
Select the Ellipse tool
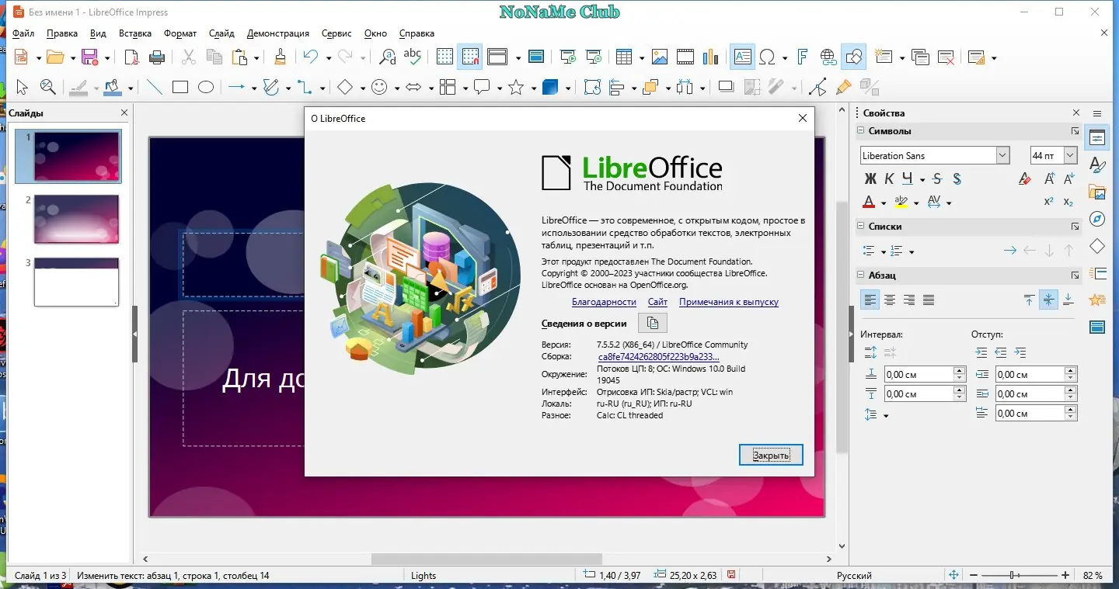tap(205, 88)
